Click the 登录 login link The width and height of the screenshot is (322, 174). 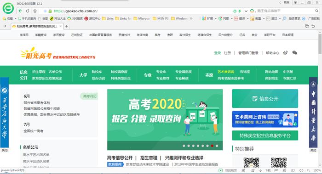(218, 53)
